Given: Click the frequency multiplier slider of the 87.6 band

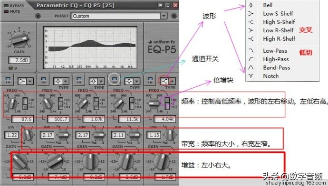Looking at the screenshot, I should click(25, 103).
